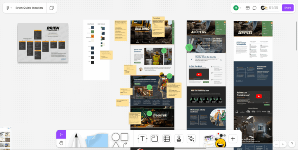
Task: Open the help question mark button
Action: (292, 144)
